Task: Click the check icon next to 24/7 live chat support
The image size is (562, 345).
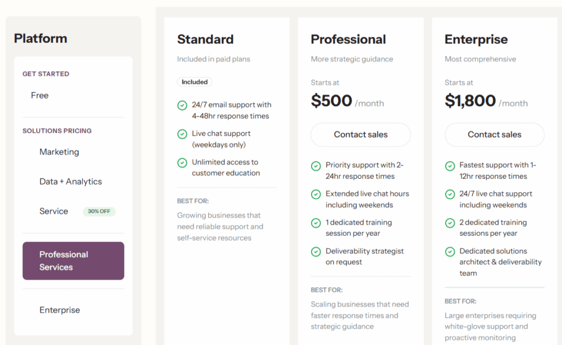Action: 450,194
